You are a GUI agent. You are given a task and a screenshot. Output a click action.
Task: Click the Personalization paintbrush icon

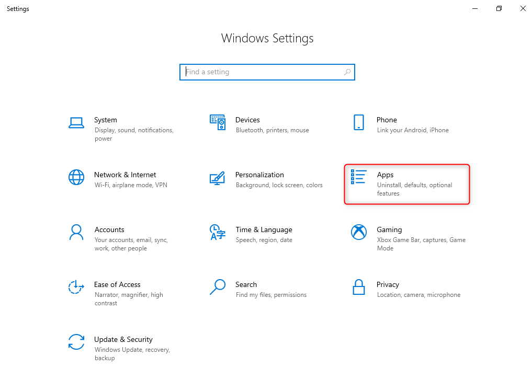click(x=218, y=178)
